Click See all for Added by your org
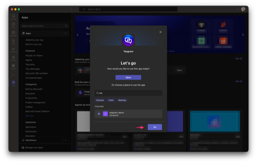The image size is (257, 163). 239,58
